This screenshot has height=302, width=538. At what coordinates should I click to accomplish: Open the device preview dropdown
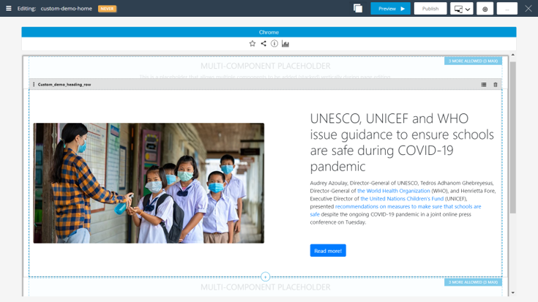(462, 9)
